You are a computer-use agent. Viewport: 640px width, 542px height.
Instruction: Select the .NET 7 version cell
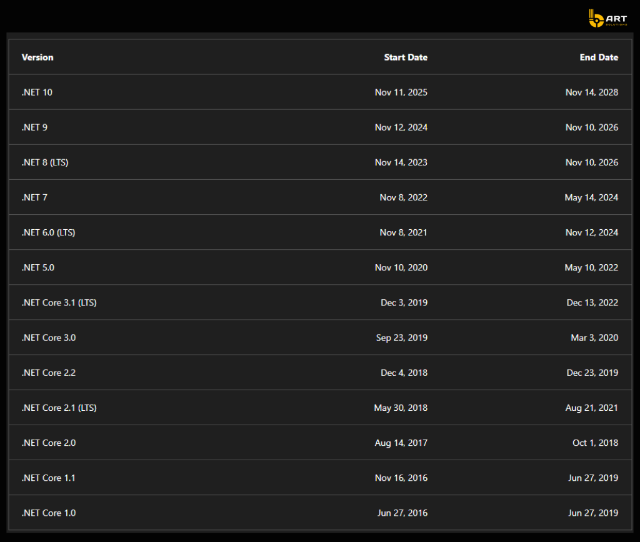[34, 197]
